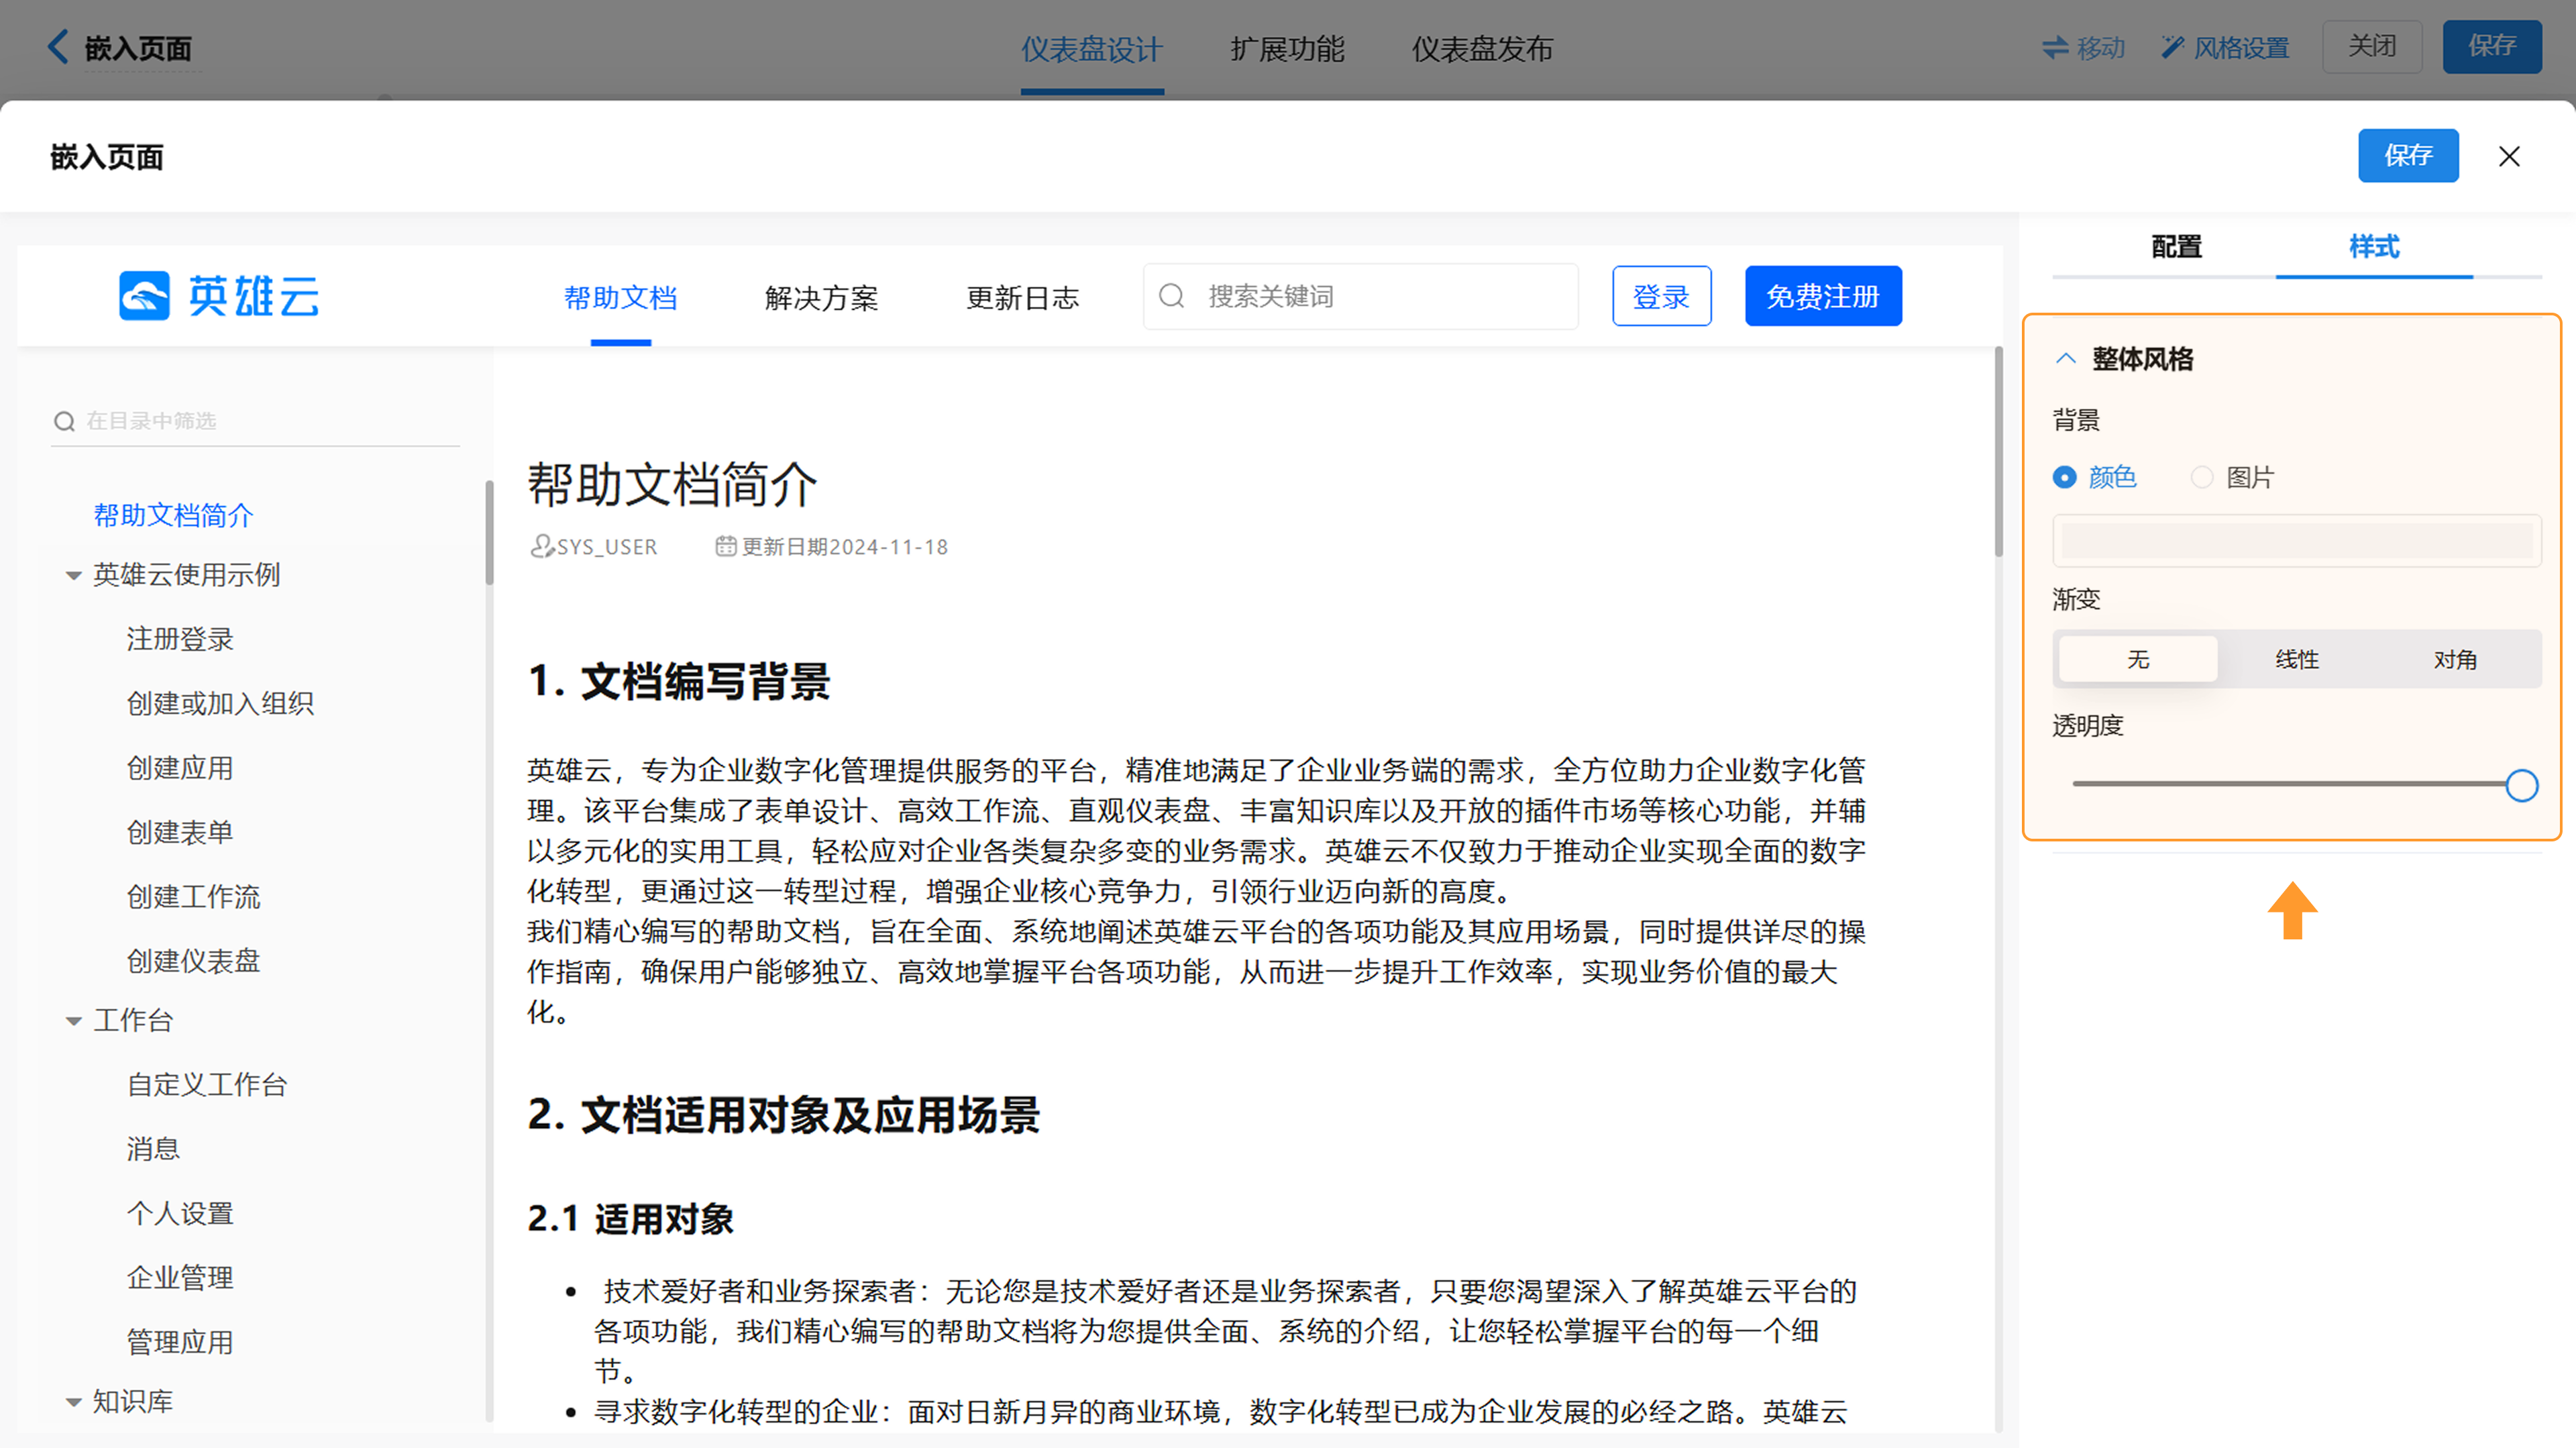2576x1448 pixels.
Task: Click the 更新日期2024-11-18 text
Action: click(845, 547)
